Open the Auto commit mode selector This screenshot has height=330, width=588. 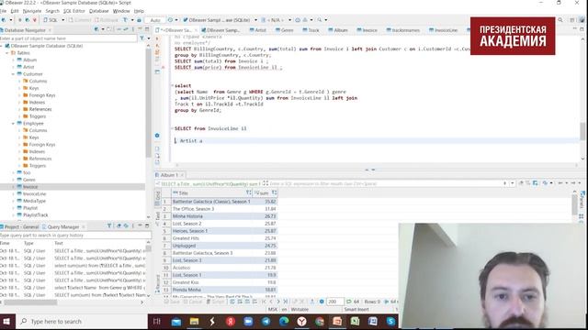pos(155,20)
